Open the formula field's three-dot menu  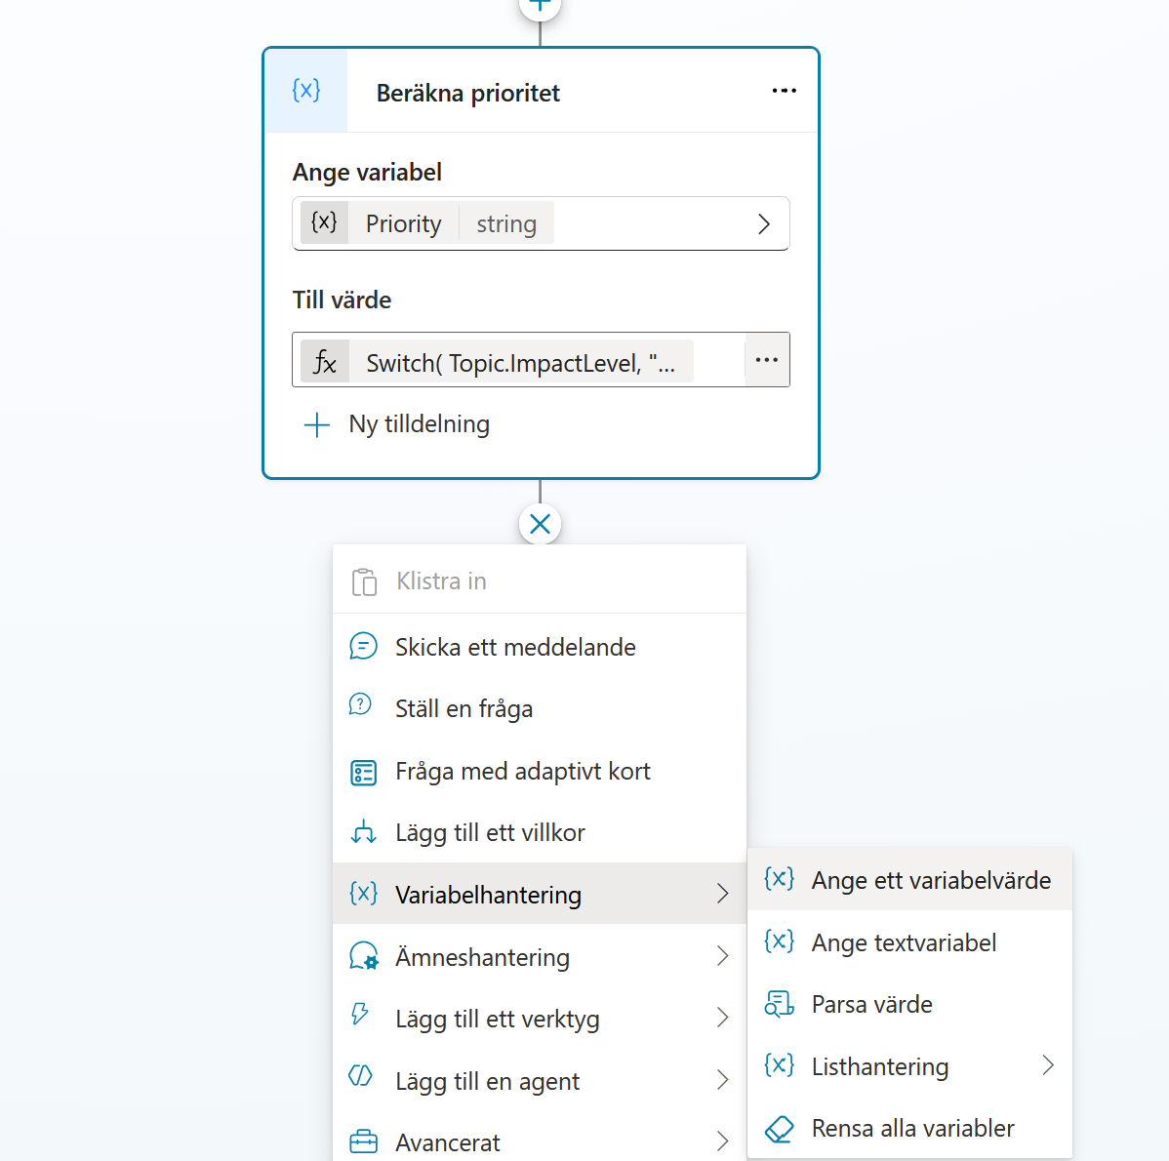[766, 360]
